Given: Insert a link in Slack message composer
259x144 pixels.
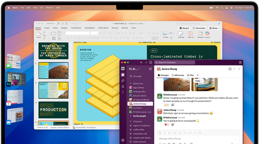Looking at the screenshot, I should tap(175, 133).
